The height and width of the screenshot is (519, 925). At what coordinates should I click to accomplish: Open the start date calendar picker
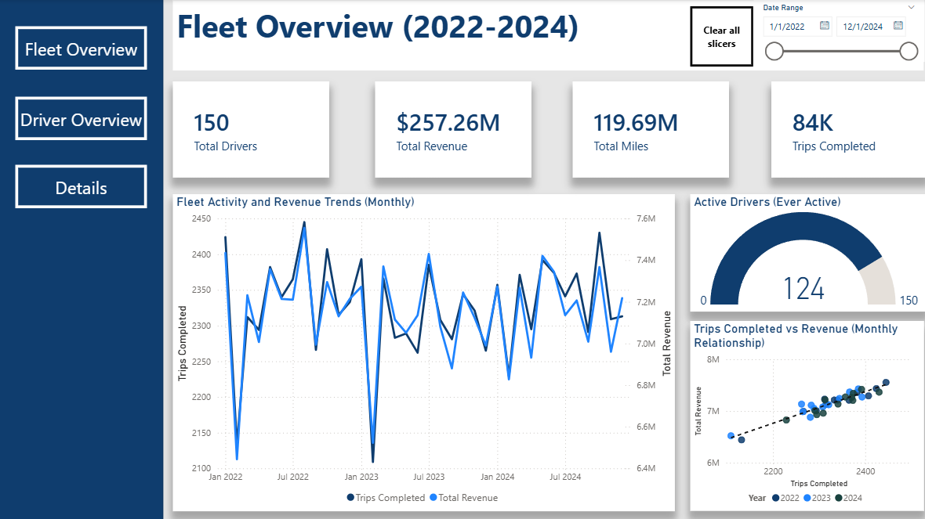coord(825,26)
